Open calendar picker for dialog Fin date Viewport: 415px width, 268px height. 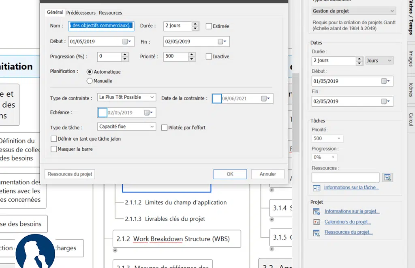(222, 42)
